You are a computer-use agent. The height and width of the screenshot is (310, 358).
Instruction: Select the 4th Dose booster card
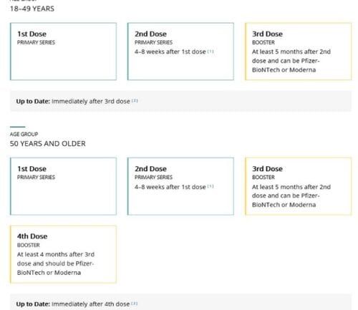tap(63, 254)
